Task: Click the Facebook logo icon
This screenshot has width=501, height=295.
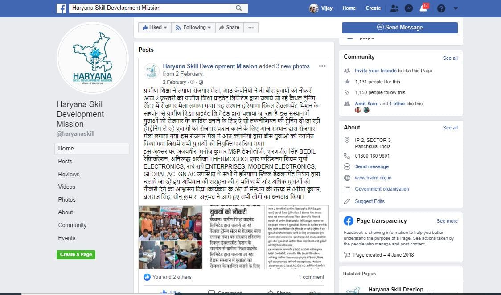Action: click(62, 8)
